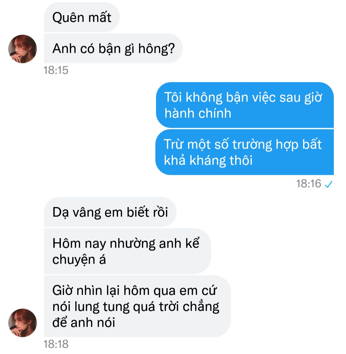Click 'để anh nói' text in last message
This screenshot has width=346, height=354.
[84, 322]
